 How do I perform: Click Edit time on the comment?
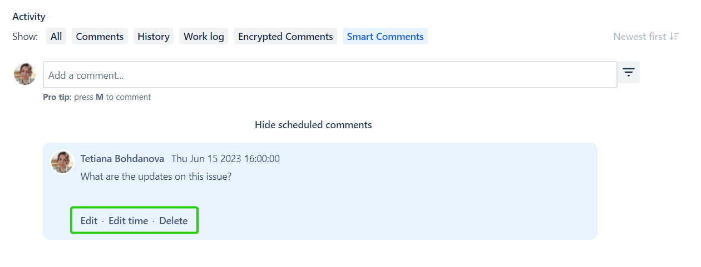coord(128,221)
